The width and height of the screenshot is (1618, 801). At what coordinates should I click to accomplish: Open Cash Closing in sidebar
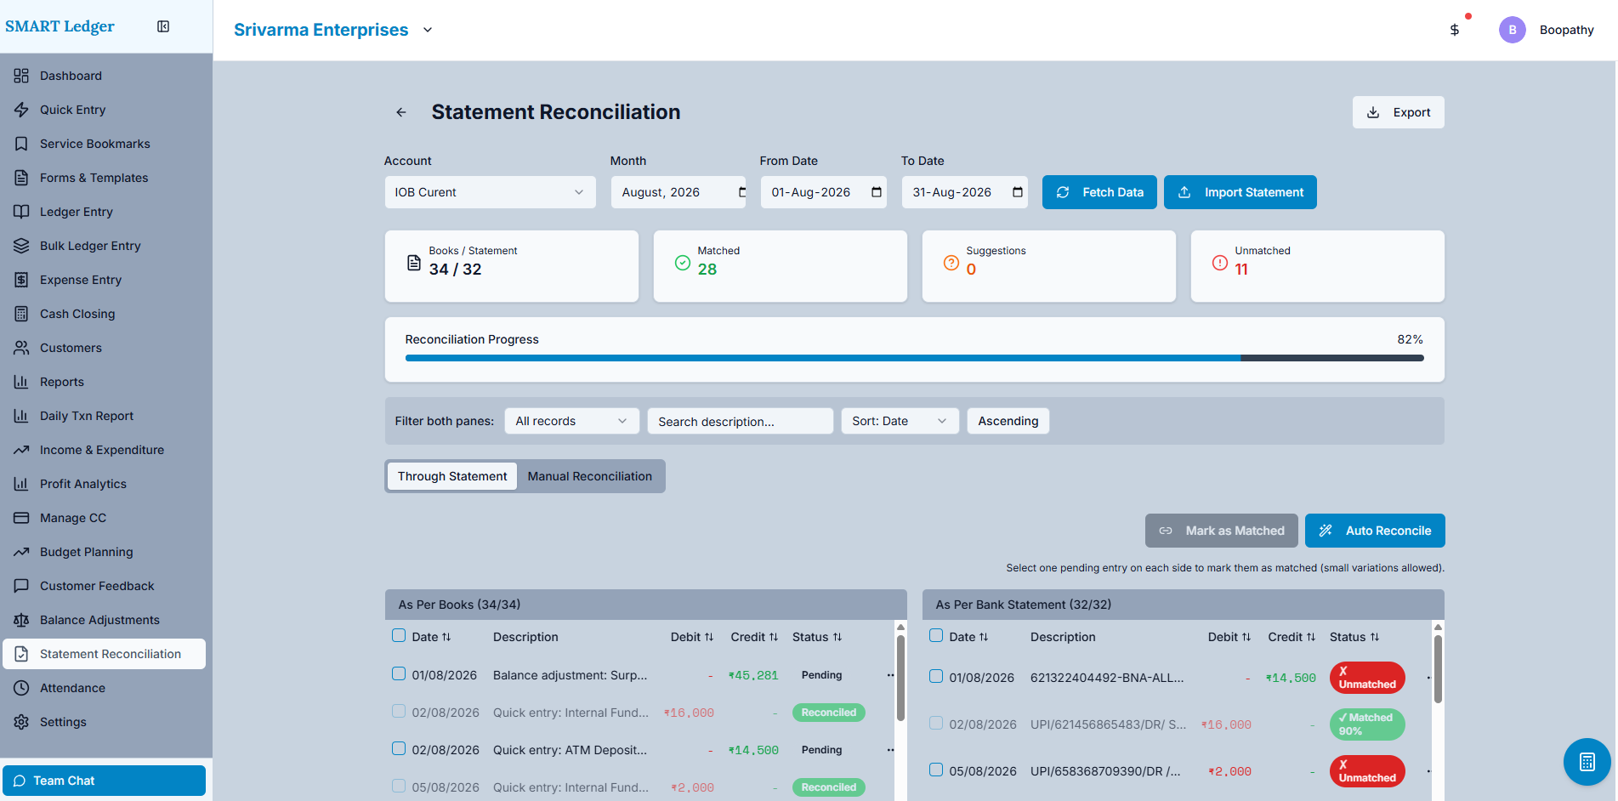click(106, 314)
